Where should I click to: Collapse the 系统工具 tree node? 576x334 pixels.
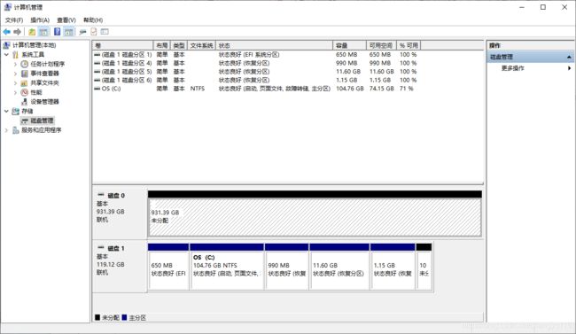(6, 55)
